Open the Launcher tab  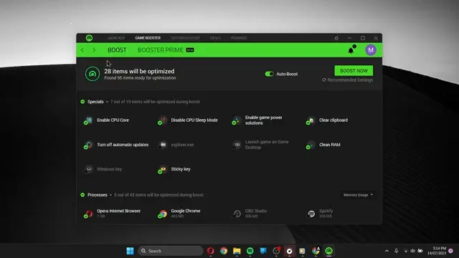click(116, 38)
